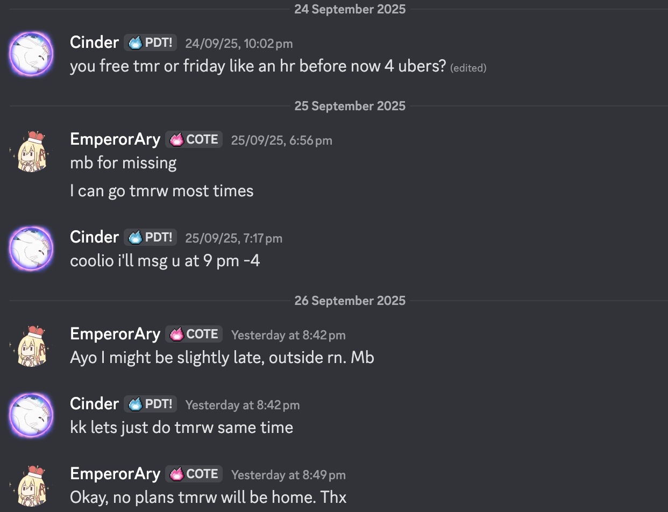This screenshot has height=512, width=668.
Task: Click the "Yesterday at 8:49 pm" timestamp
Action: point(288,475)
